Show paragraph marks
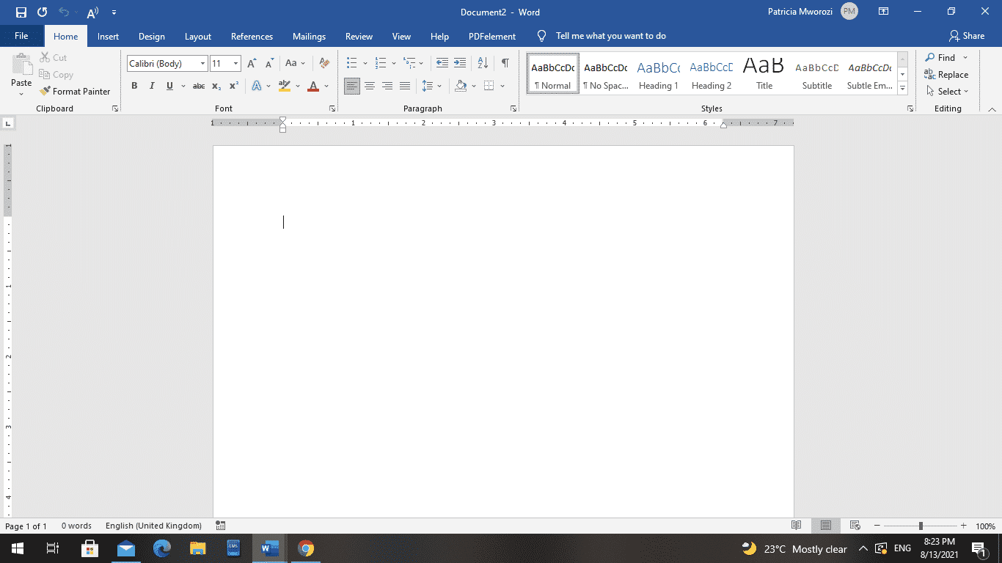This screenshot has height=563, width=1002. 505,63
